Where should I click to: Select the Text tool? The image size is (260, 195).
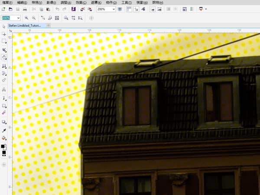click(4, 90)
